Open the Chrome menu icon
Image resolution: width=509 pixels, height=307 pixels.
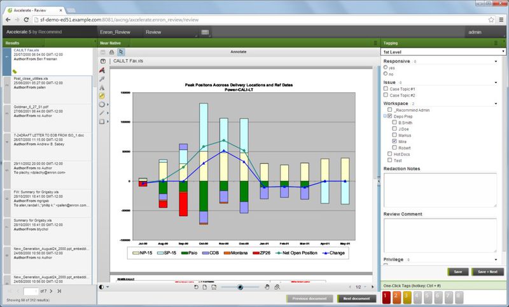click(x=501, y=20)
